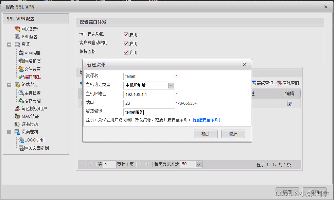Viewport: 334px width, 200px height.
Task: Select 网络扩展 tree entry
Action: (32, 61)
